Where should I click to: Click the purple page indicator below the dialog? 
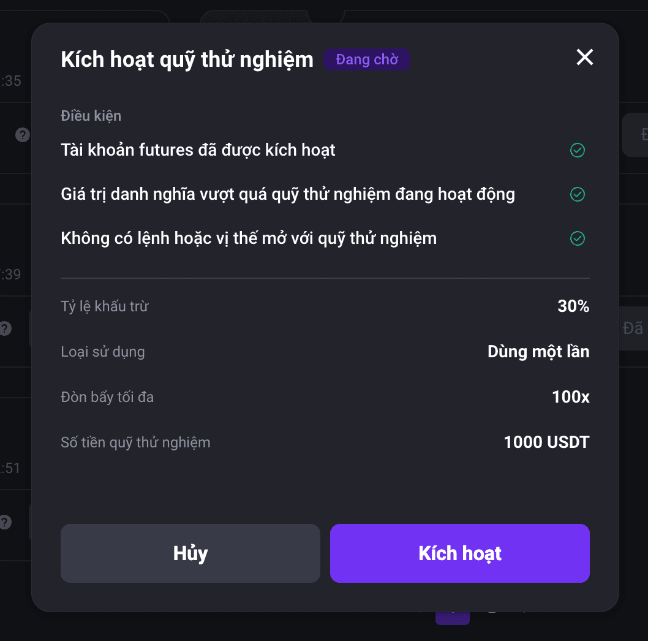[x=452, y=618]
